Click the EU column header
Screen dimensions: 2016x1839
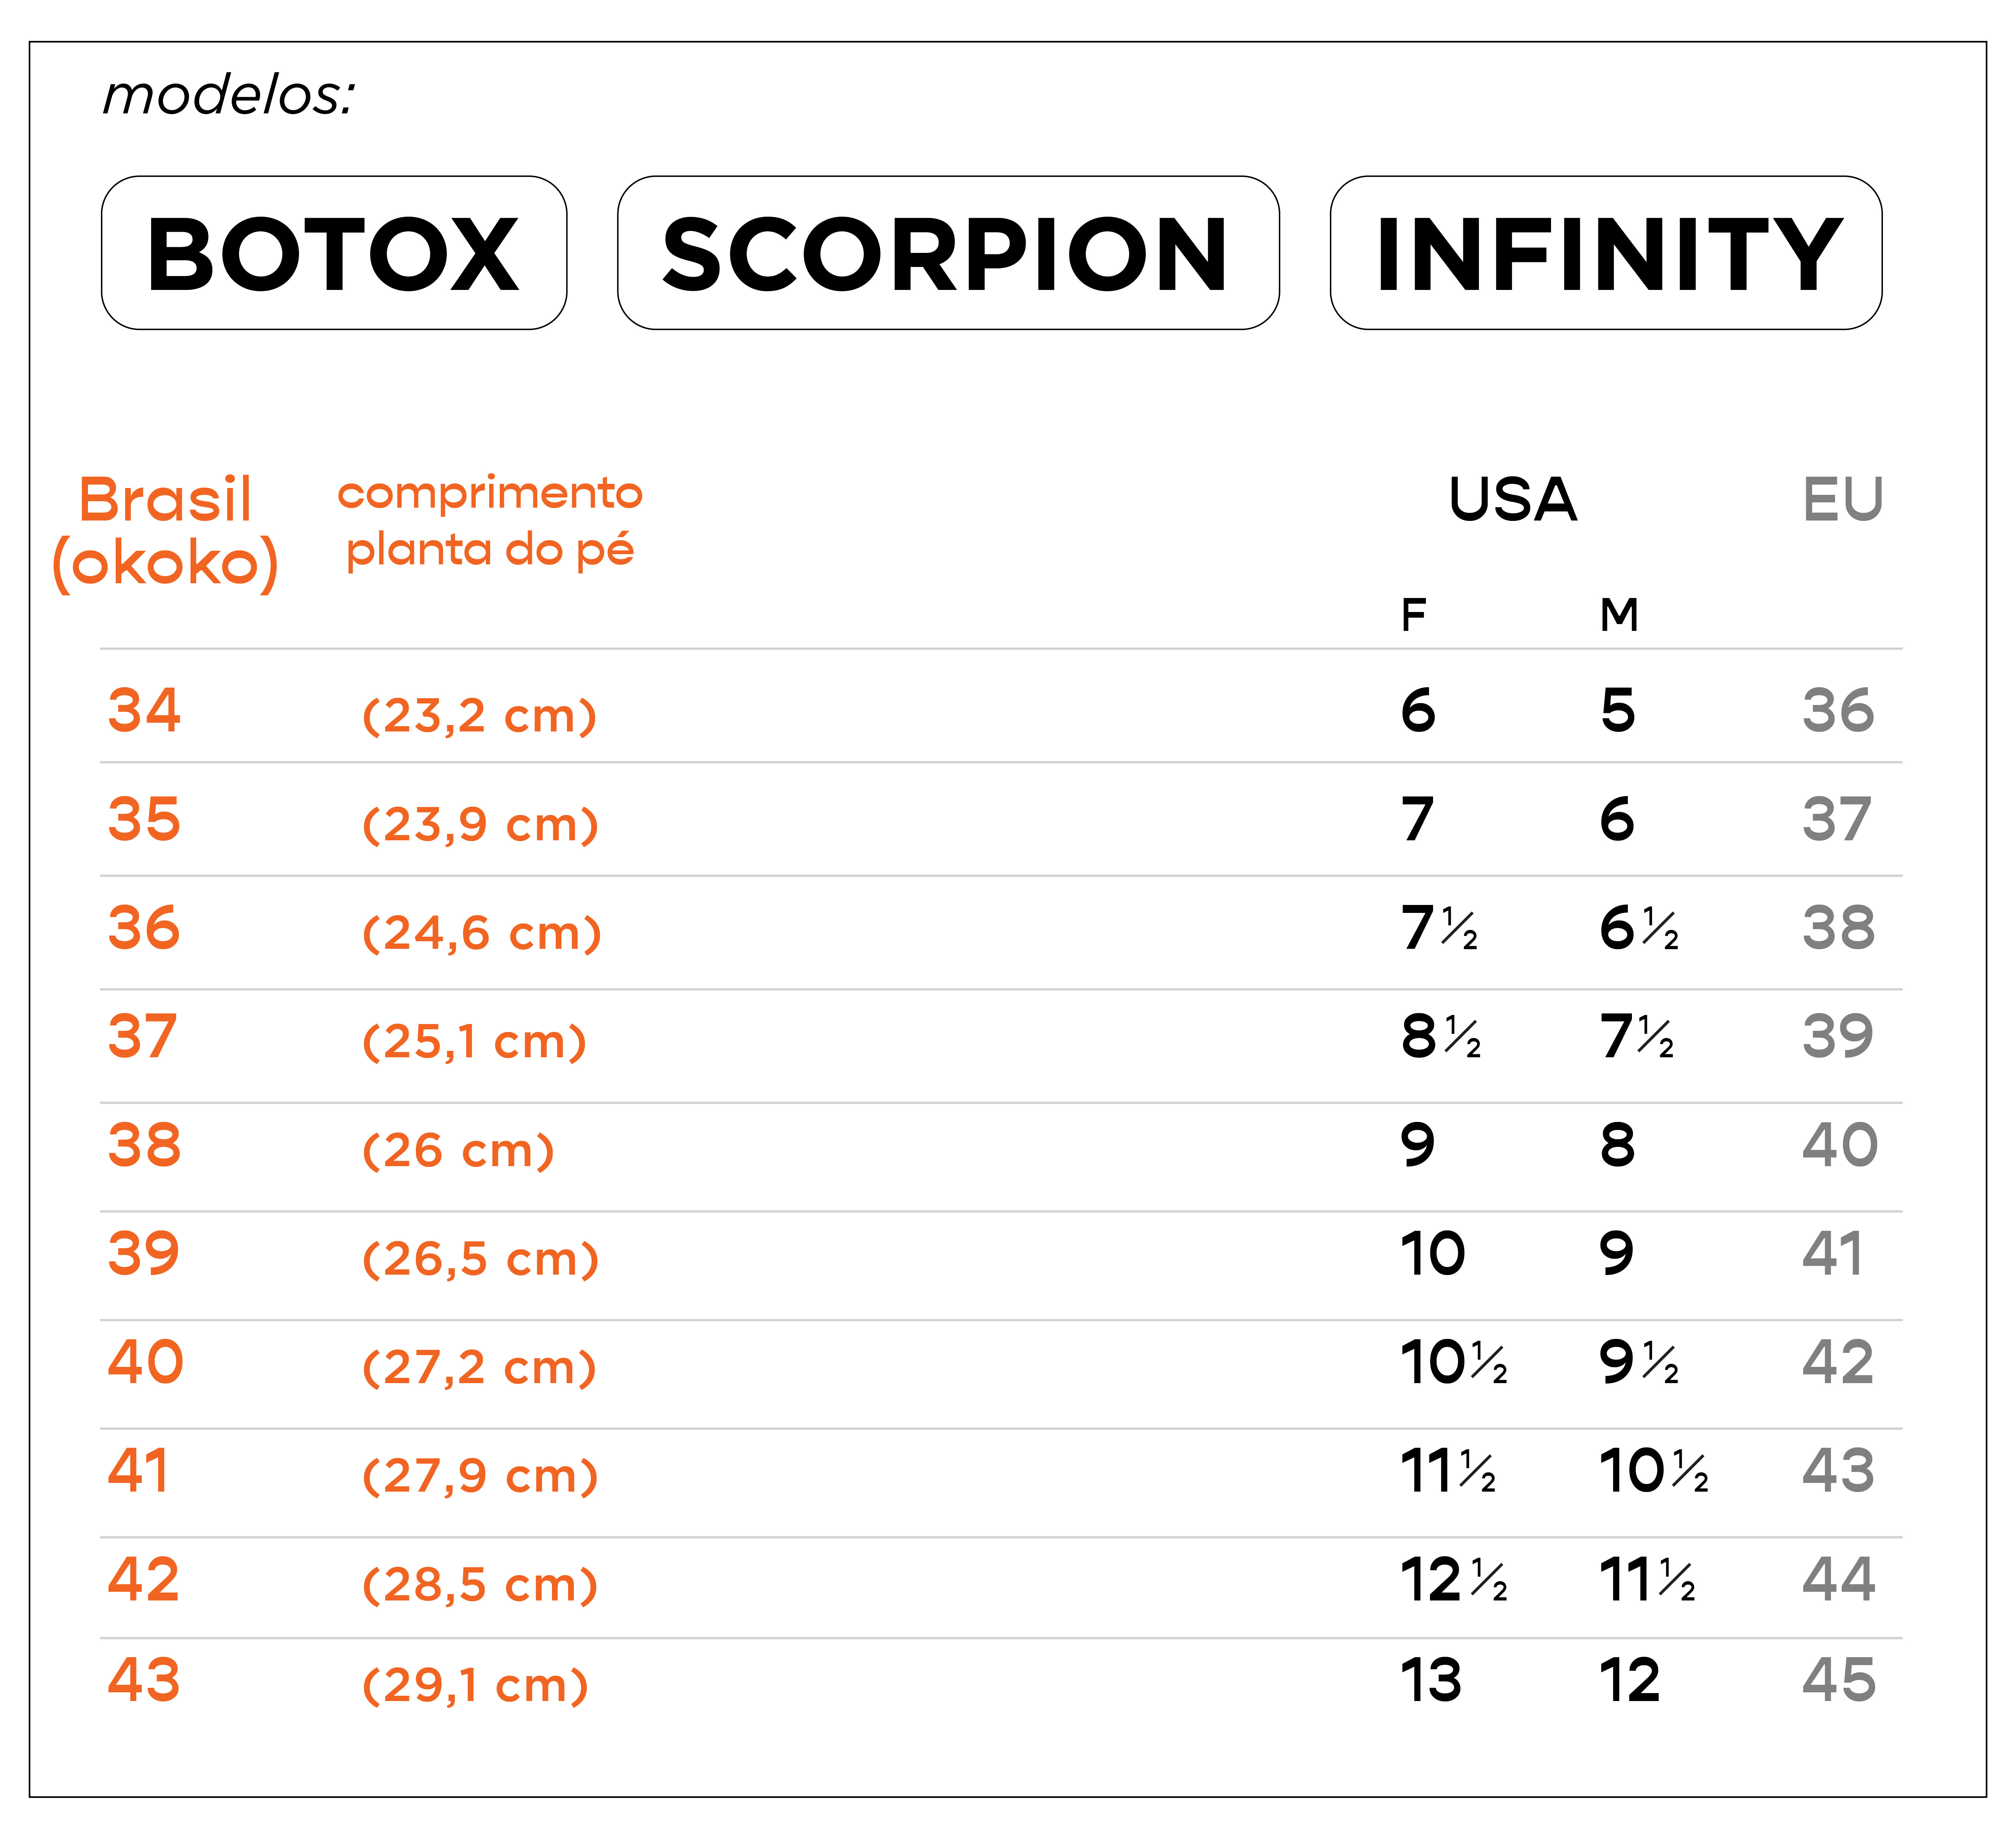click(1843, 500)
